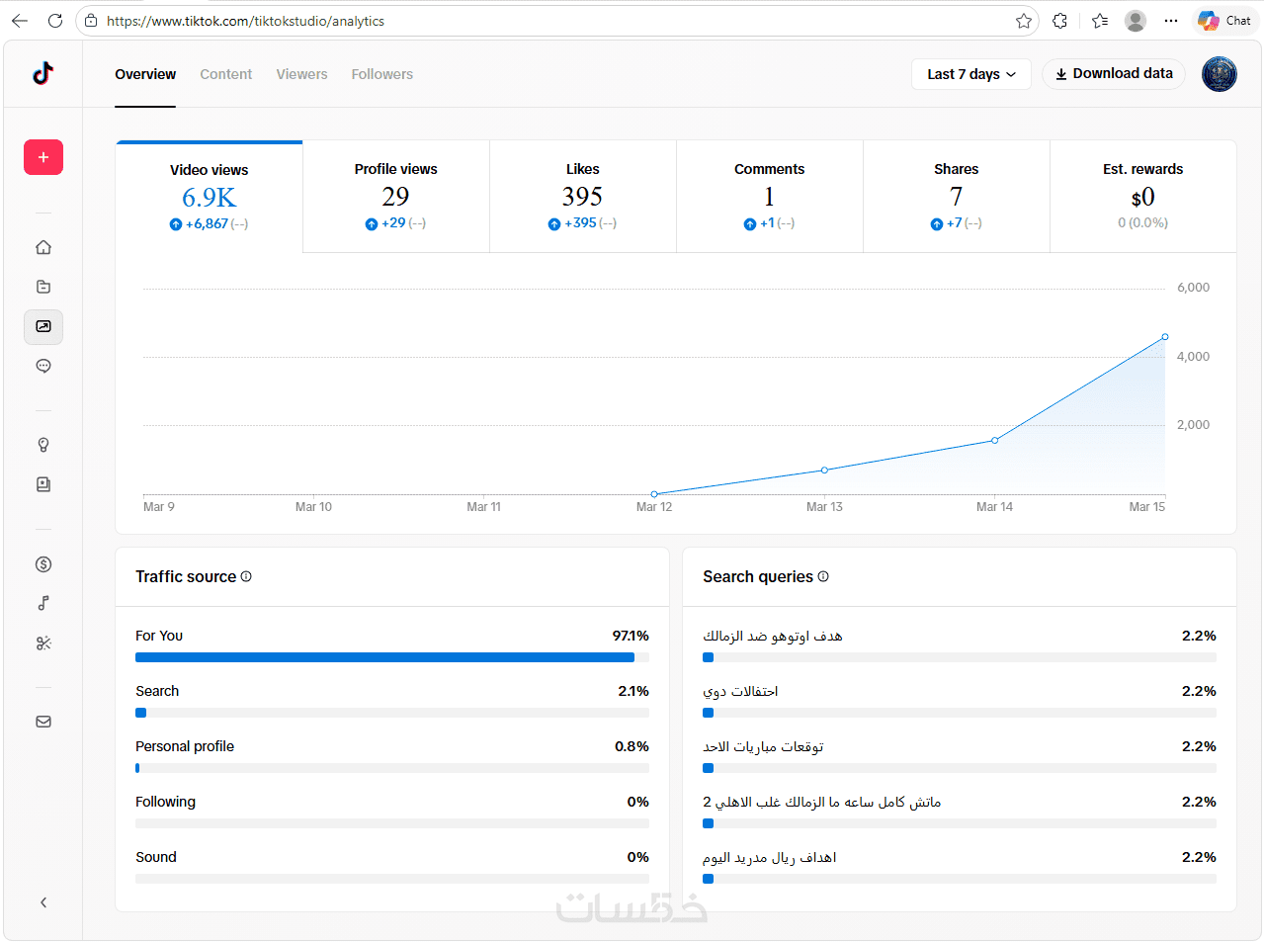This screenshot has height=942, width=1264.
Task: Select the Profile views metric card
Action: pyautogui.click(x=396, y=197)
